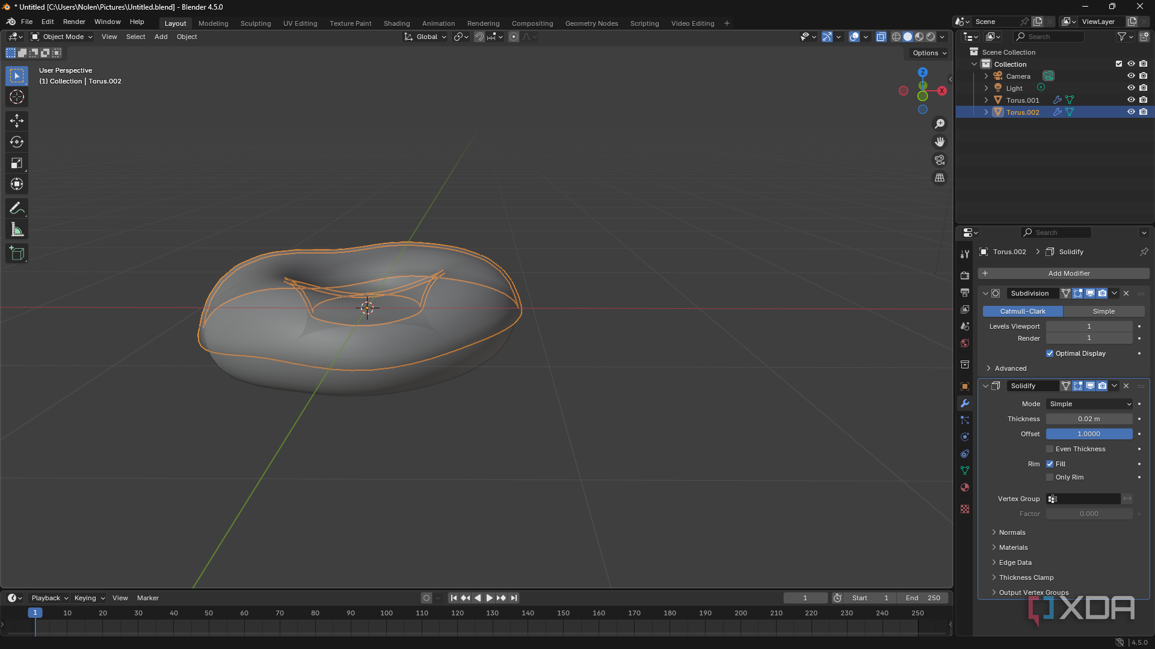Disable Light from renders via camera icon
This screenshot has width=1155, height=649.
pos(1144,88)
